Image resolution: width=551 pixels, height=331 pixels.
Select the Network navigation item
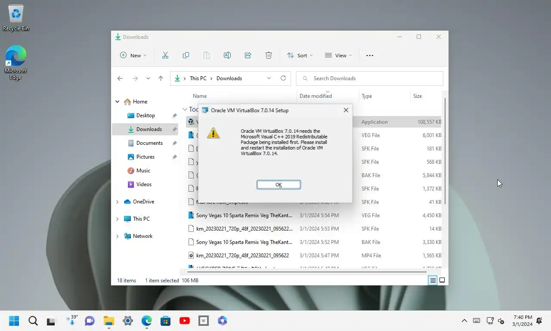click(x=142, y=236)
